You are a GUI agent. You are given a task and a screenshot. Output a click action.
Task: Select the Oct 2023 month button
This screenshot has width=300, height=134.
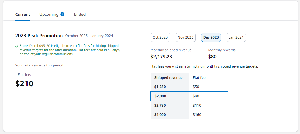click(160, 37)
